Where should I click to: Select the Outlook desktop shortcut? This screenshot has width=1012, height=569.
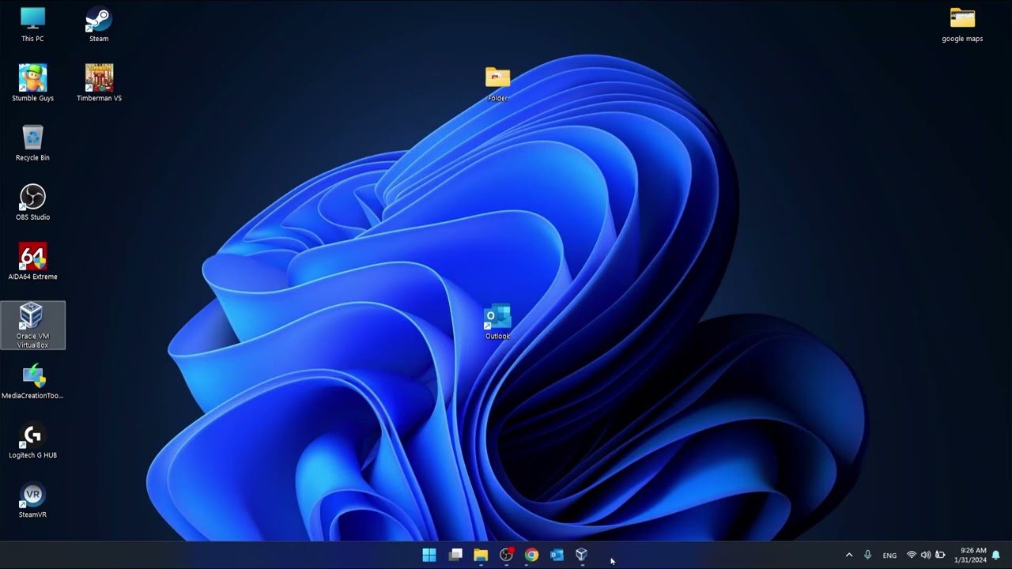point(497,322)
